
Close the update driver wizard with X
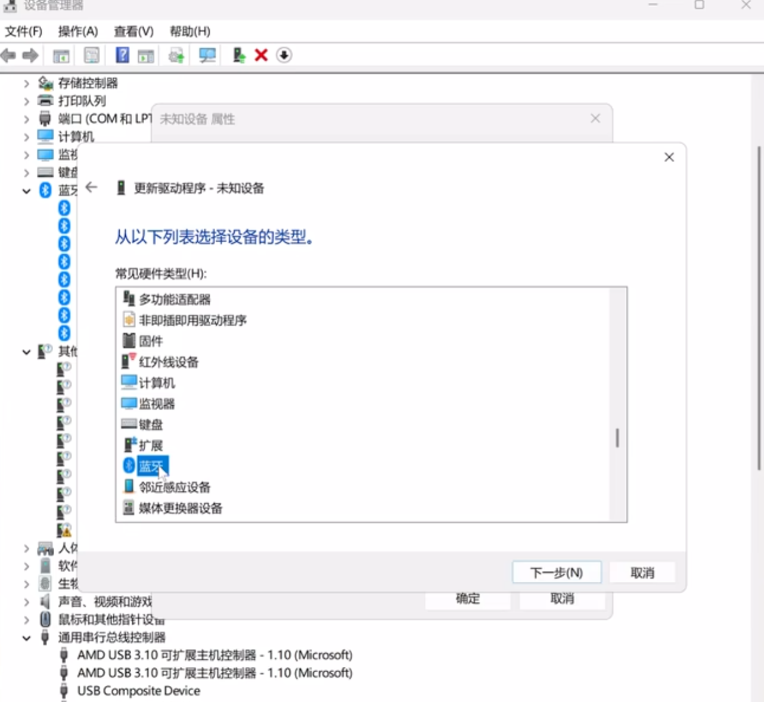669,157
